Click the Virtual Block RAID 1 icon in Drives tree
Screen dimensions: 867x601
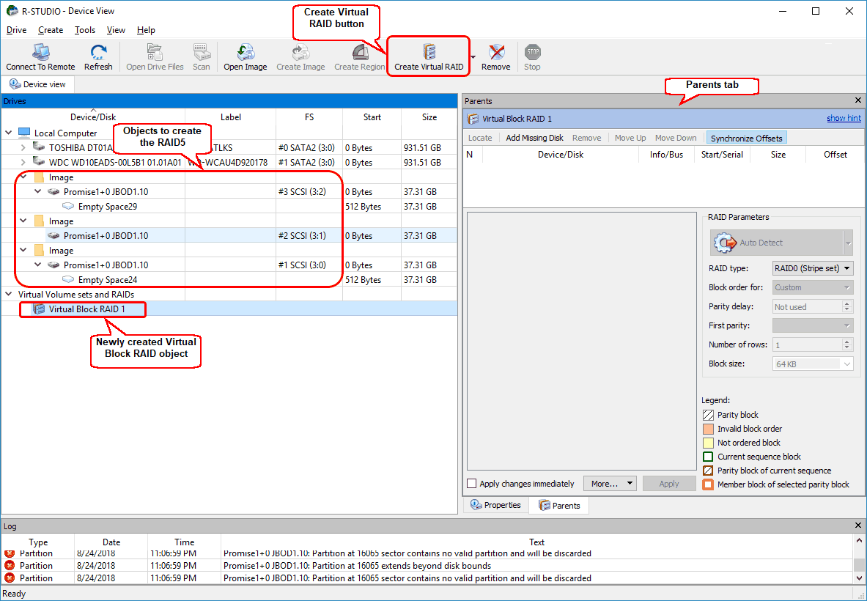click(x=39, y=309)
